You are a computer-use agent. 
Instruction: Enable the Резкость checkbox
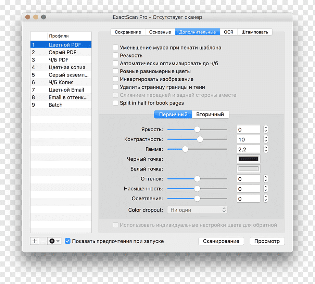click(115, 55)
